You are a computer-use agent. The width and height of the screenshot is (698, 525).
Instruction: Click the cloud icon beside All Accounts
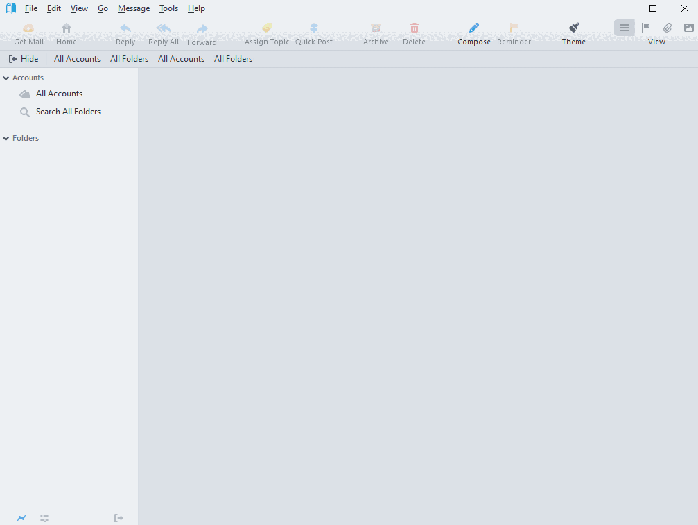25,94
